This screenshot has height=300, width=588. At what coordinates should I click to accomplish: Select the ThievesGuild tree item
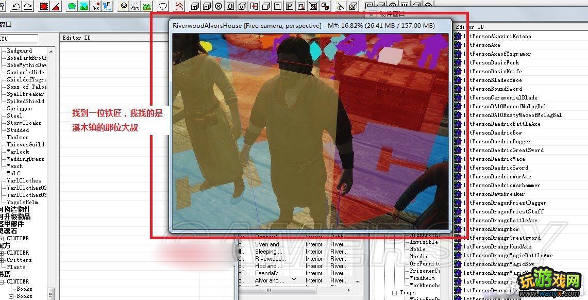[25, 144]
